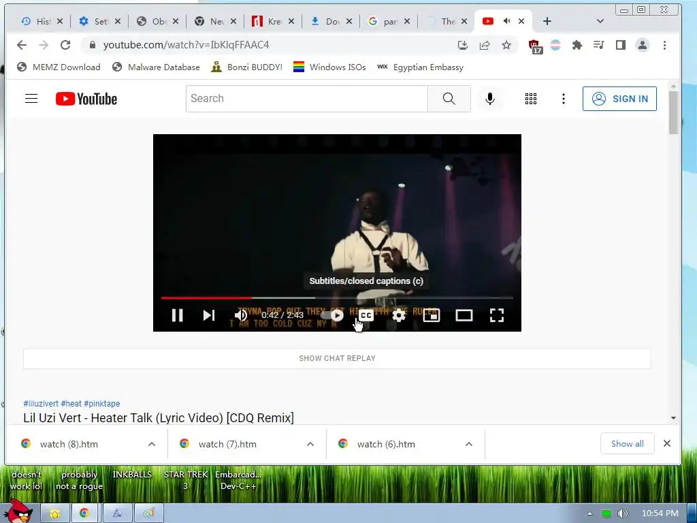Open the 10:54 PM taskbar clock

coord(660,513)
